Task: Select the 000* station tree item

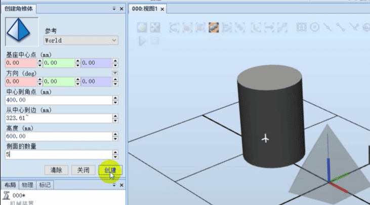Action: [19, 195]
